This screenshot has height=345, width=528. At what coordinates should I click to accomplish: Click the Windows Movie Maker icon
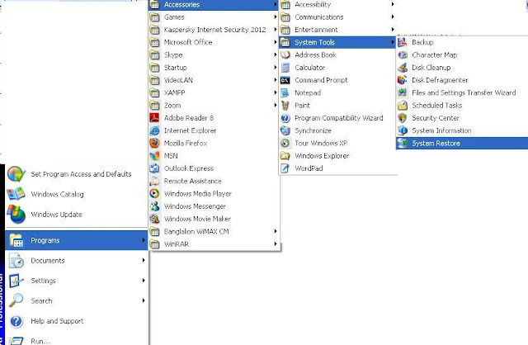(154, 219)
